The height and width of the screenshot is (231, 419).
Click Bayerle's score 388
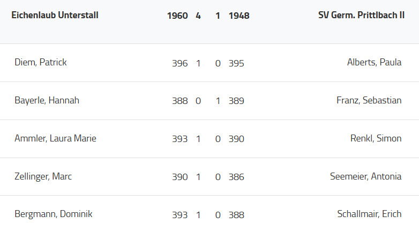point(180,101)
